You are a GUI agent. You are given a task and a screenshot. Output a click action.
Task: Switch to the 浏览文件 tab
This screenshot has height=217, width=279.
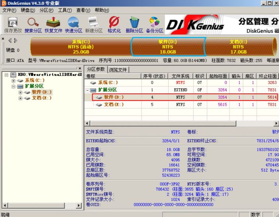(x=118, y=70)
